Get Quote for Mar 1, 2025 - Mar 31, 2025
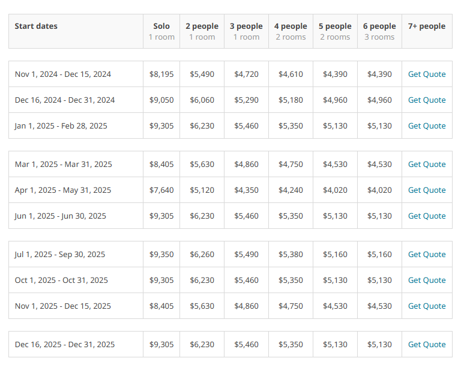The height and width of the screenshot is (367, 464). pos(427,164)
